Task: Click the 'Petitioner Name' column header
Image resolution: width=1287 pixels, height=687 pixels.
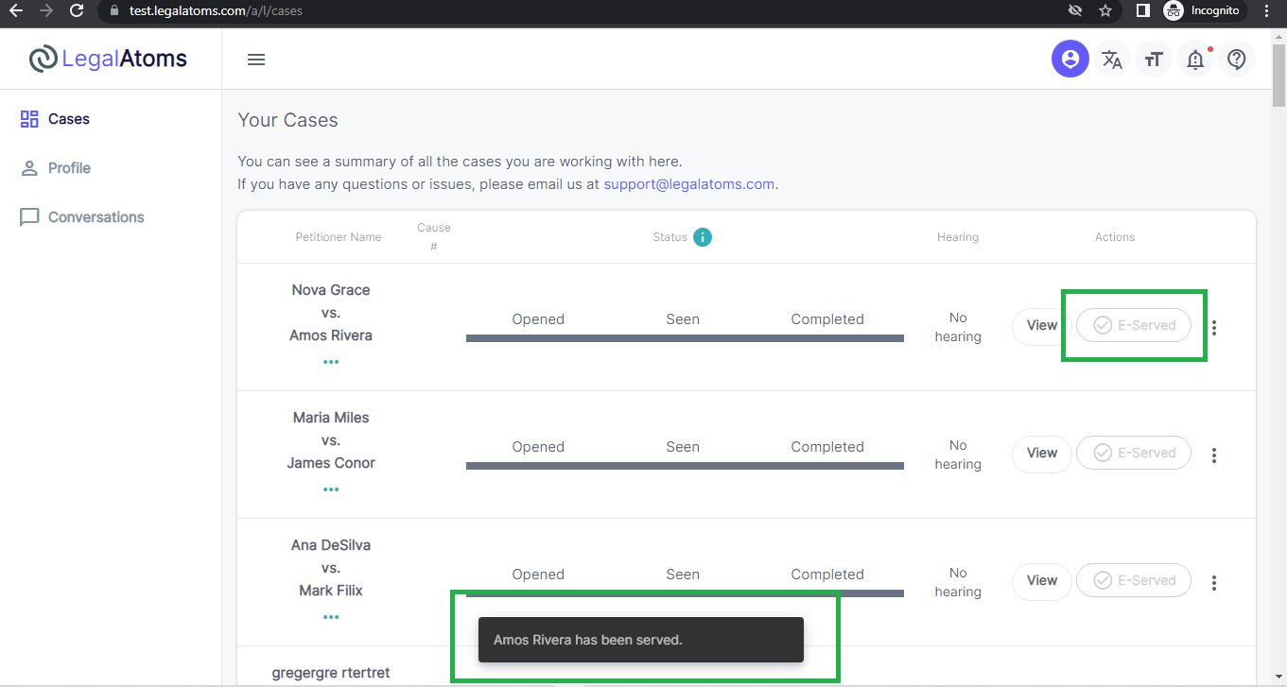Action: [x=339, y=237]
